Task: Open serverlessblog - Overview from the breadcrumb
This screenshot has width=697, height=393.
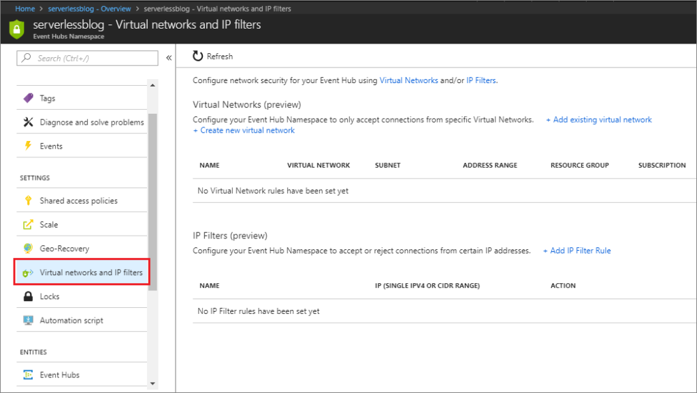Action: point(89,8)
